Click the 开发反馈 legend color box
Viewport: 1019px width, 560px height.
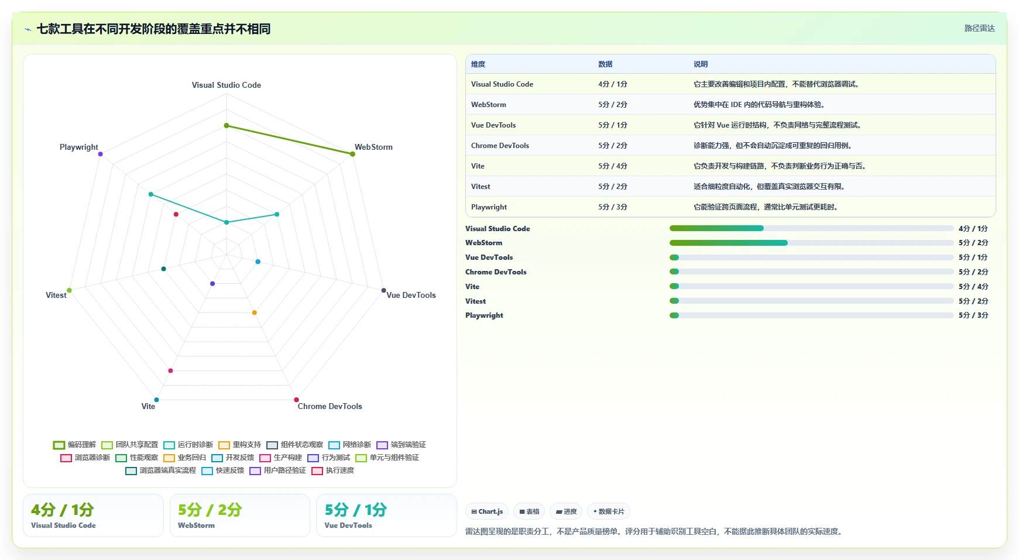point(217,458)
